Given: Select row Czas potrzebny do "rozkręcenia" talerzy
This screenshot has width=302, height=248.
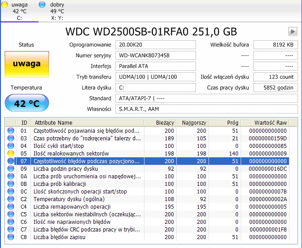Looking at the screenshot, I should pyautogui.click(x=147, y=138).
